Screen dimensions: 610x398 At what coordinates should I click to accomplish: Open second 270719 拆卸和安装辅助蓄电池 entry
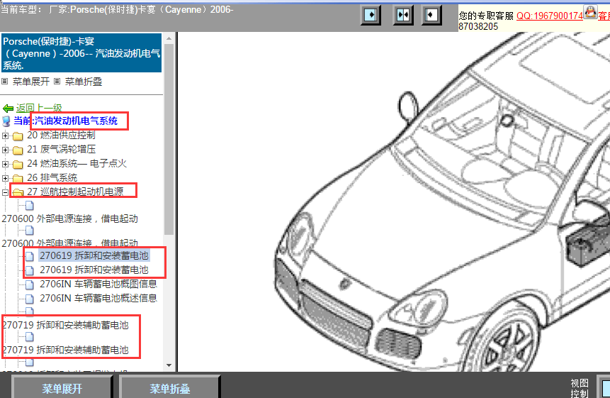click(65, 350)
